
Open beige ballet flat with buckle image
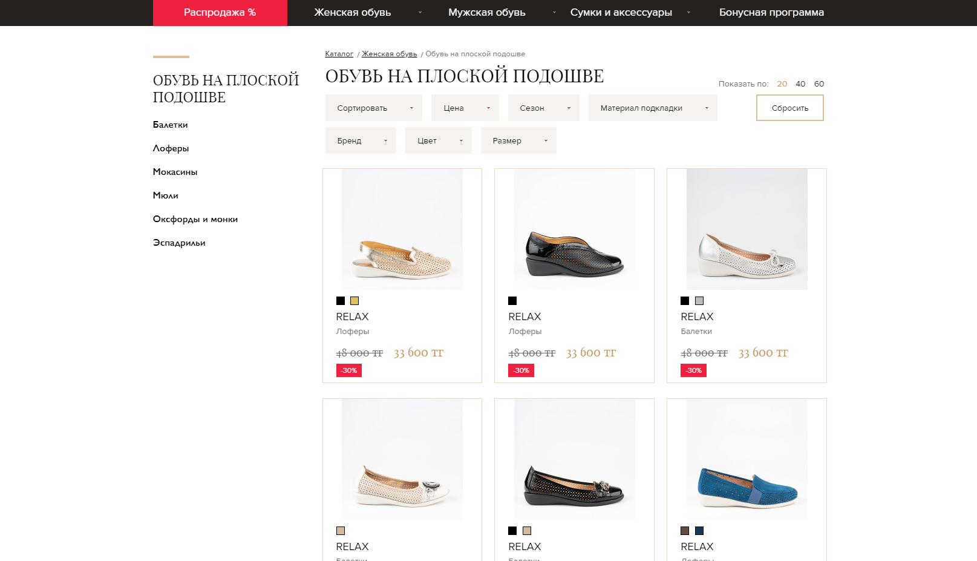[x=402, y=459]
